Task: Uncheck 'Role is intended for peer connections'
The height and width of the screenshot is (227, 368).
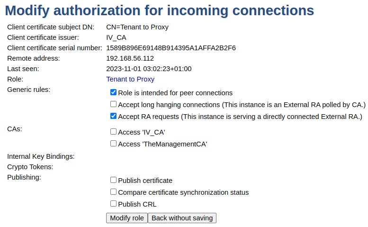Action: (x=113, y=92)
